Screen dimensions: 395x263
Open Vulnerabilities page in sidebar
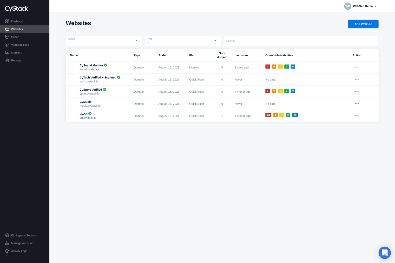point(20,45)
